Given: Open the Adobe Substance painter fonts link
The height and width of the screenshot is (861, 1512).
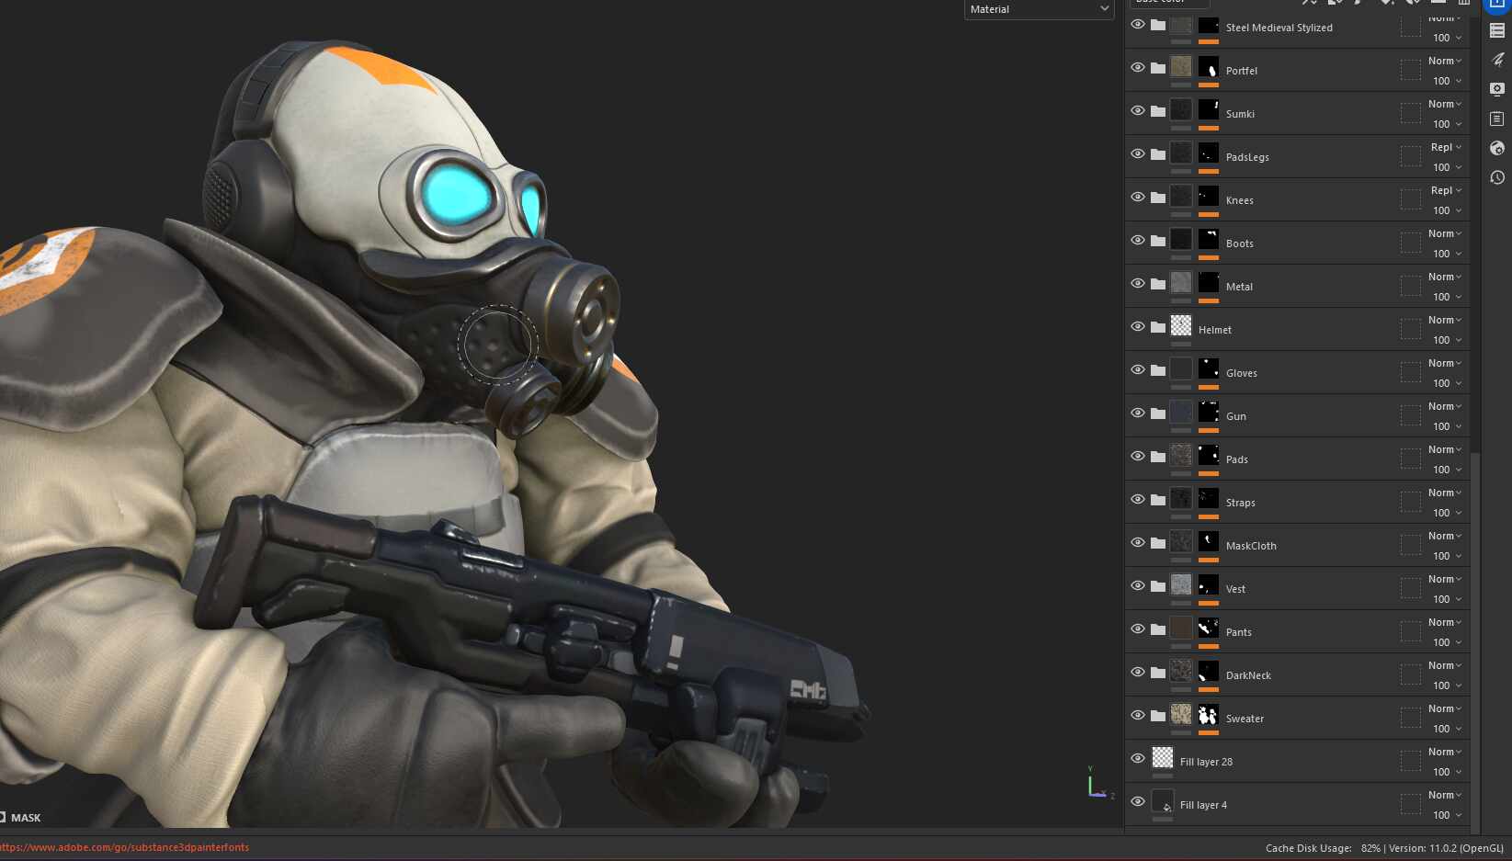Looking at the screenshot, I should [126, 847].
